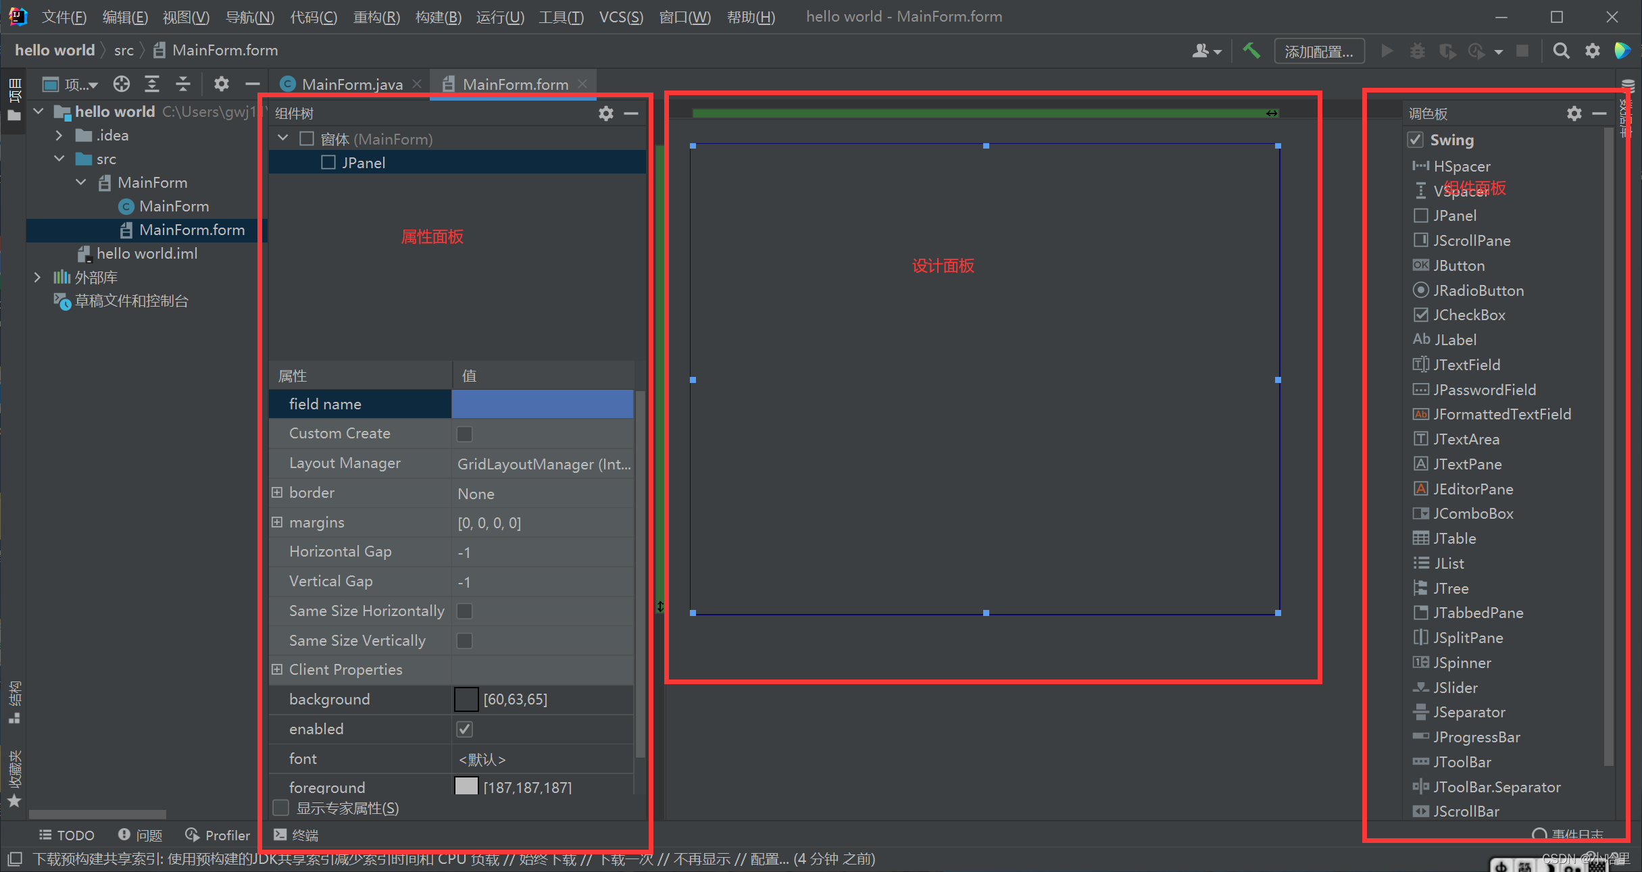Toggle the Custom Create checkbox
The width and height of the screenshot is (1642, 872).
click(x=464, y=434)
